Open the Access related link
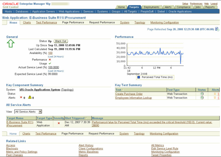 pyautogui.click(x=10, y=145)
